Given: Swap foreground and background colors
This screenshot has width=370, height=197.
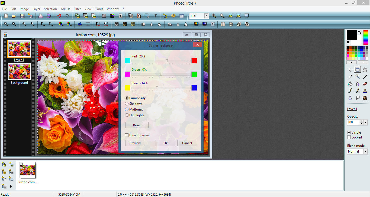Looking at the screenshot, I should click(359, 32).
